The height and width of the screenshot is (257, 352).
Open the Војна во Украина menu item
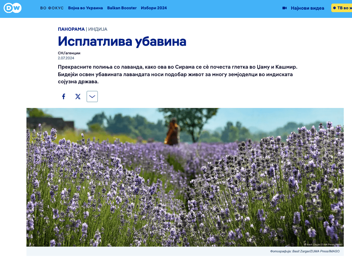pyautogui.click(x=85, y=8)
